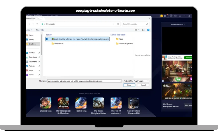
Task: Change the view layout icon
Action: coord(136,30)
